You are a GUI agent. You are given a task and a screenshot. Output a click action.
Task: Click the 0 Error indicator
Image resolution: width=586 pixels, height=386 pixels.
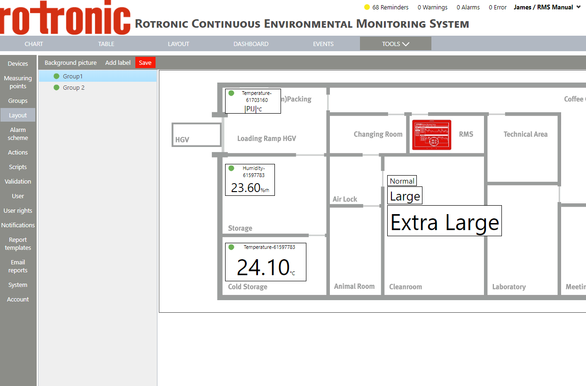(x=498, y=7)
